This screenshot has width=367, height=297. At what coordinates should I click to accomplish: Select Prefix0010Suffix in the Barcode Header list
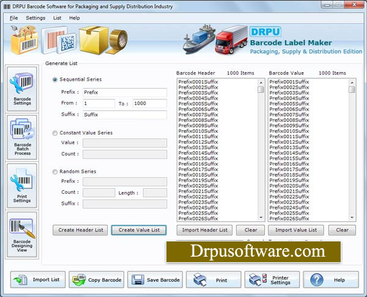tap(198, 131)
